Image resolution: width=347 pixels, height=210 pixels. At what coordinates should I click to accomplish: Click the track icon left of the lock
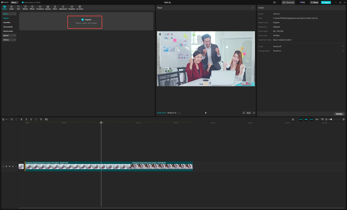3,166
